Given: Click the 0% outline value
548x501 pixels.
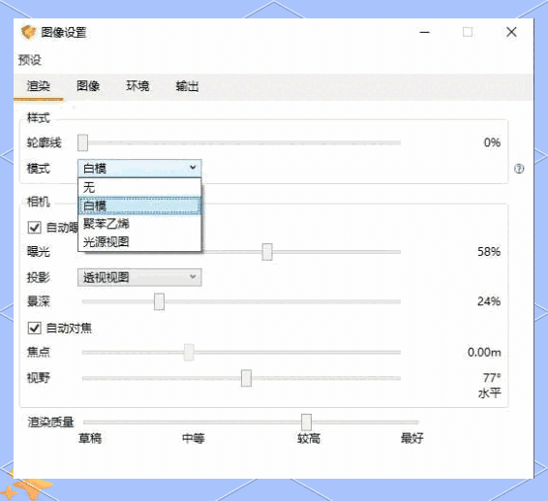Looking at the screenshot, I should click(x=492, y=142).
